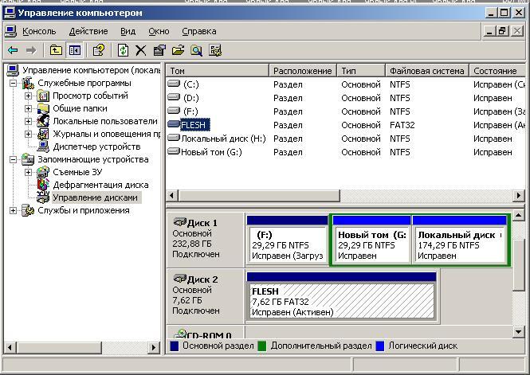Click the Refresh toolbar icon

[x=123, y=50]
